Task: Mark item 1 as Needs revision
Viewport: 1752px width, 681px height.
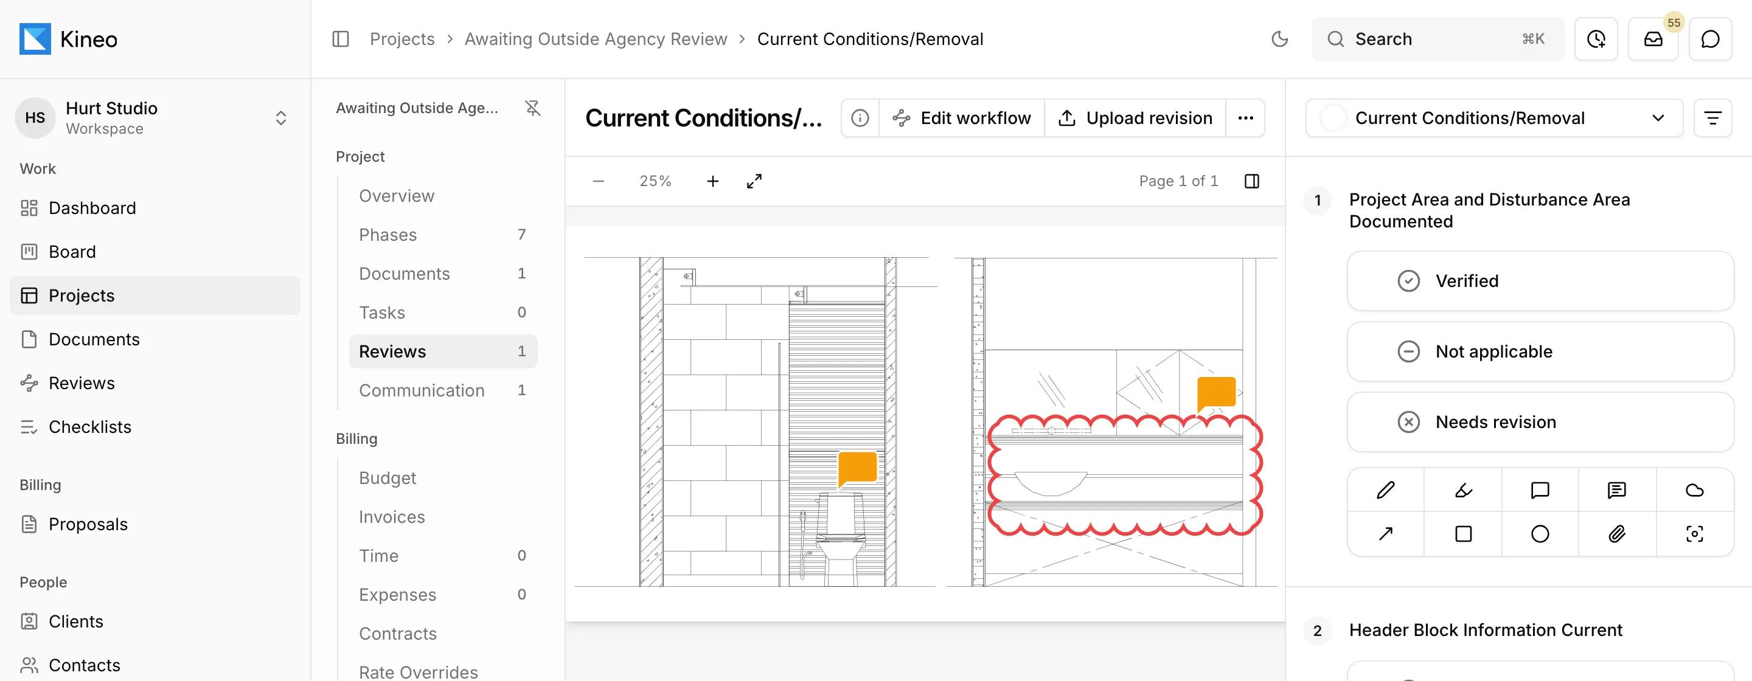Action: [1540, 422]
